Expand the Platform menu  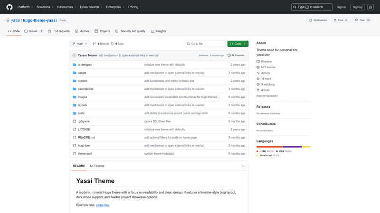pyautogui.click(x=25, y=7)
